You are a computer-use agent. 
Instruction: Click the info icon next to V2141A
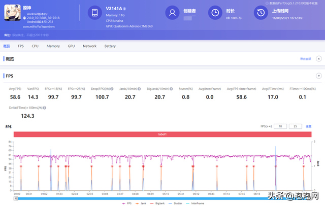pos(124,9)
